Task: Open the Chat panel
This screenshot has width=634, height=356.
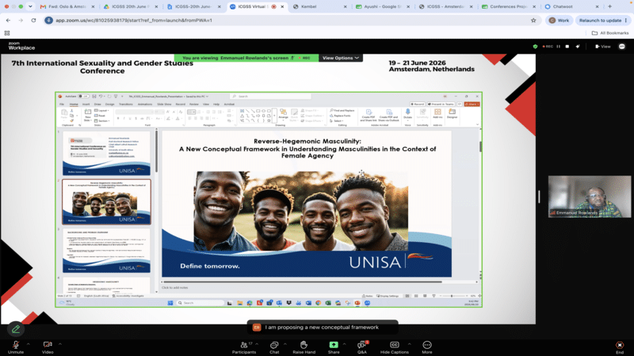Action: (x=274, y=347)
